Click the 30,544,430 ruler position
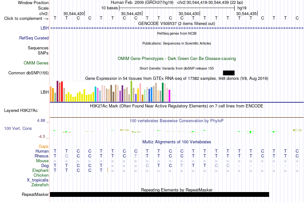This screenshot has width=304, height=202. [189, 13]
